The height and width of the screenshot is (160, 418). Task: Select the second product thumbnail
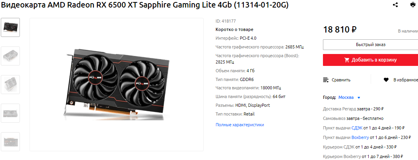10,56
